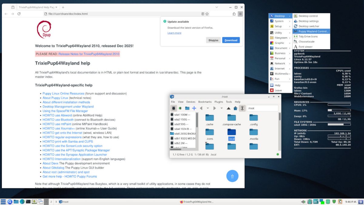Click the Download button in the update popup

click(231, 40)
